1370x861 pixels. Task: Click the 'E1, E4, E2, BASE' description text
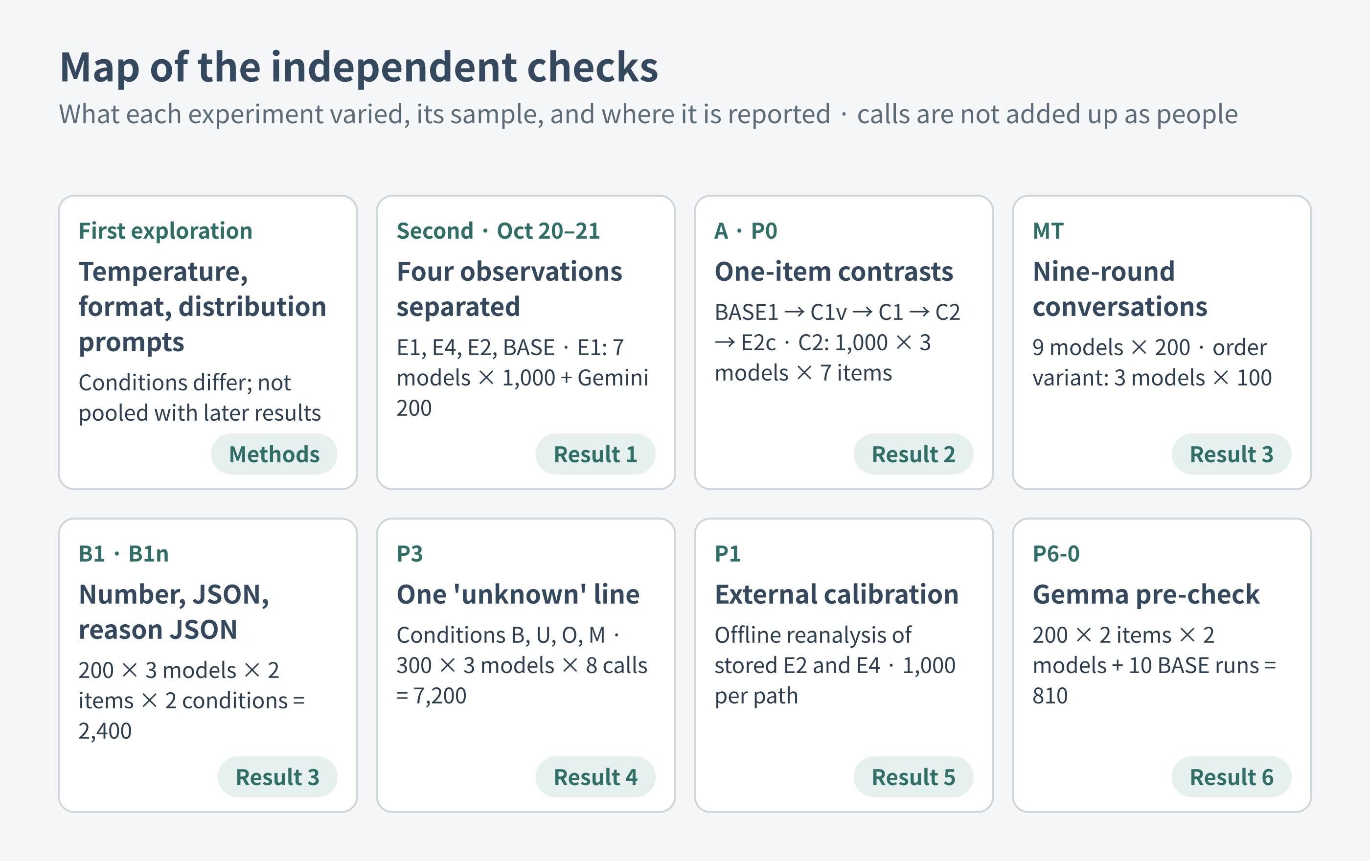coord(522,378)
